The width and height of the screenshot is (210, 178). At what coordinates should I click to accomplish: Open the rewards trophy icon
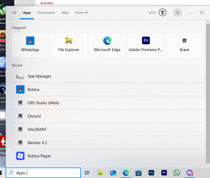click(163, 13)
